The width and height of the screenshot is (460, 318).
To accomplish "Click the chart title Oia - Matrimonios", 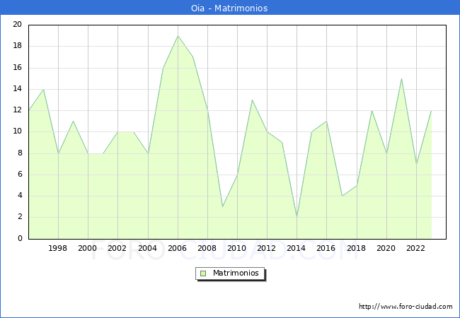I will [230, 8].
